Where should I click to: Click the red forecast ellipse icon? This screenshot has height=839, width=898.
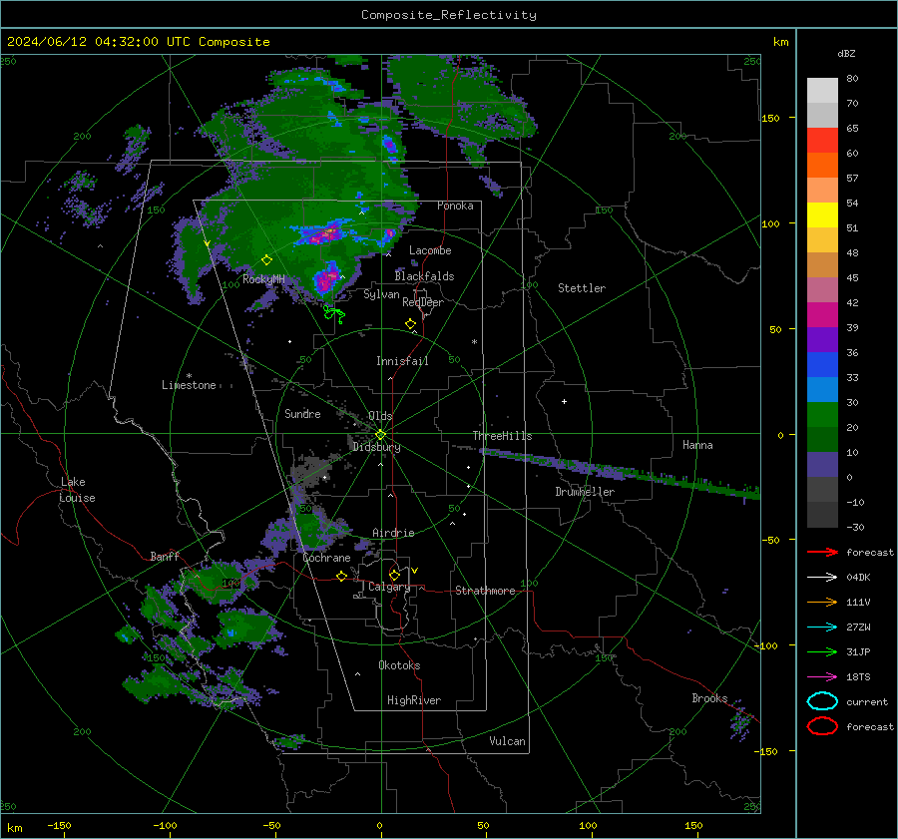(822, 726)
